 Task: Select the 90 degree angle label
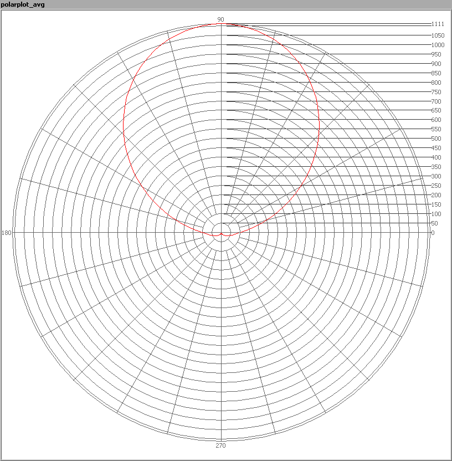point(220,19)
